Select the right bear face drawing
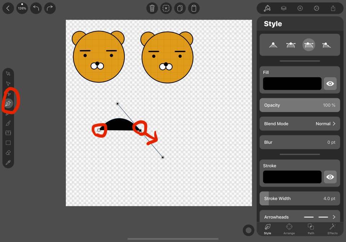 pyautogui.click(x=167, y=57)
